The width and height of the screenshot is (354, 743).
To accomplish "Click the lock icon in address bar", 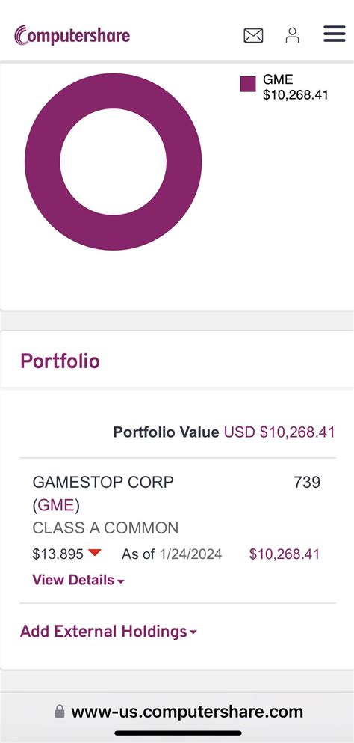I will pyautogui.click(x=60, y=711).
